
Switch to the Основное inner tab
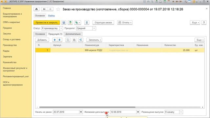click(x=40, y=34)
